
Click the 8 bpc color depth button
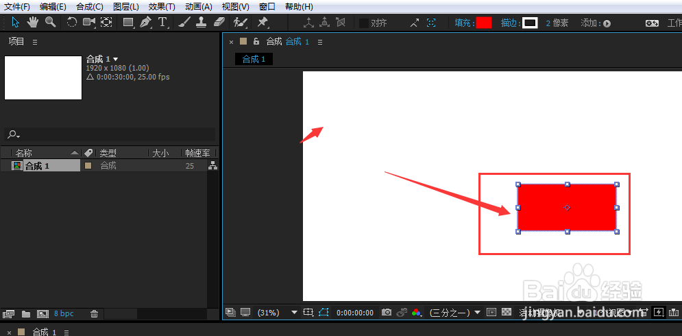[x=64, y=313]
